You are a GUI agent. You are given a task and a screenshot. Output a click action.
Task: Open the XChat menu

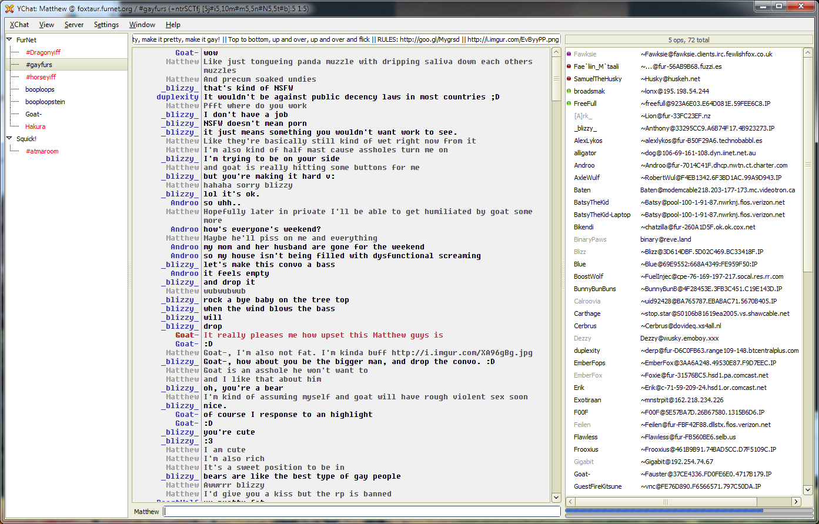point(19,25)
